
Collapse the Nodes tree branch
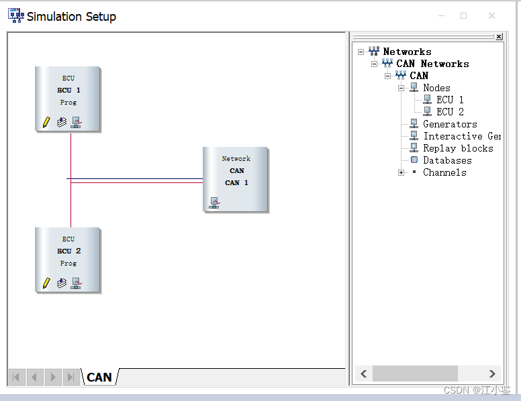click(x=401, y=88)
